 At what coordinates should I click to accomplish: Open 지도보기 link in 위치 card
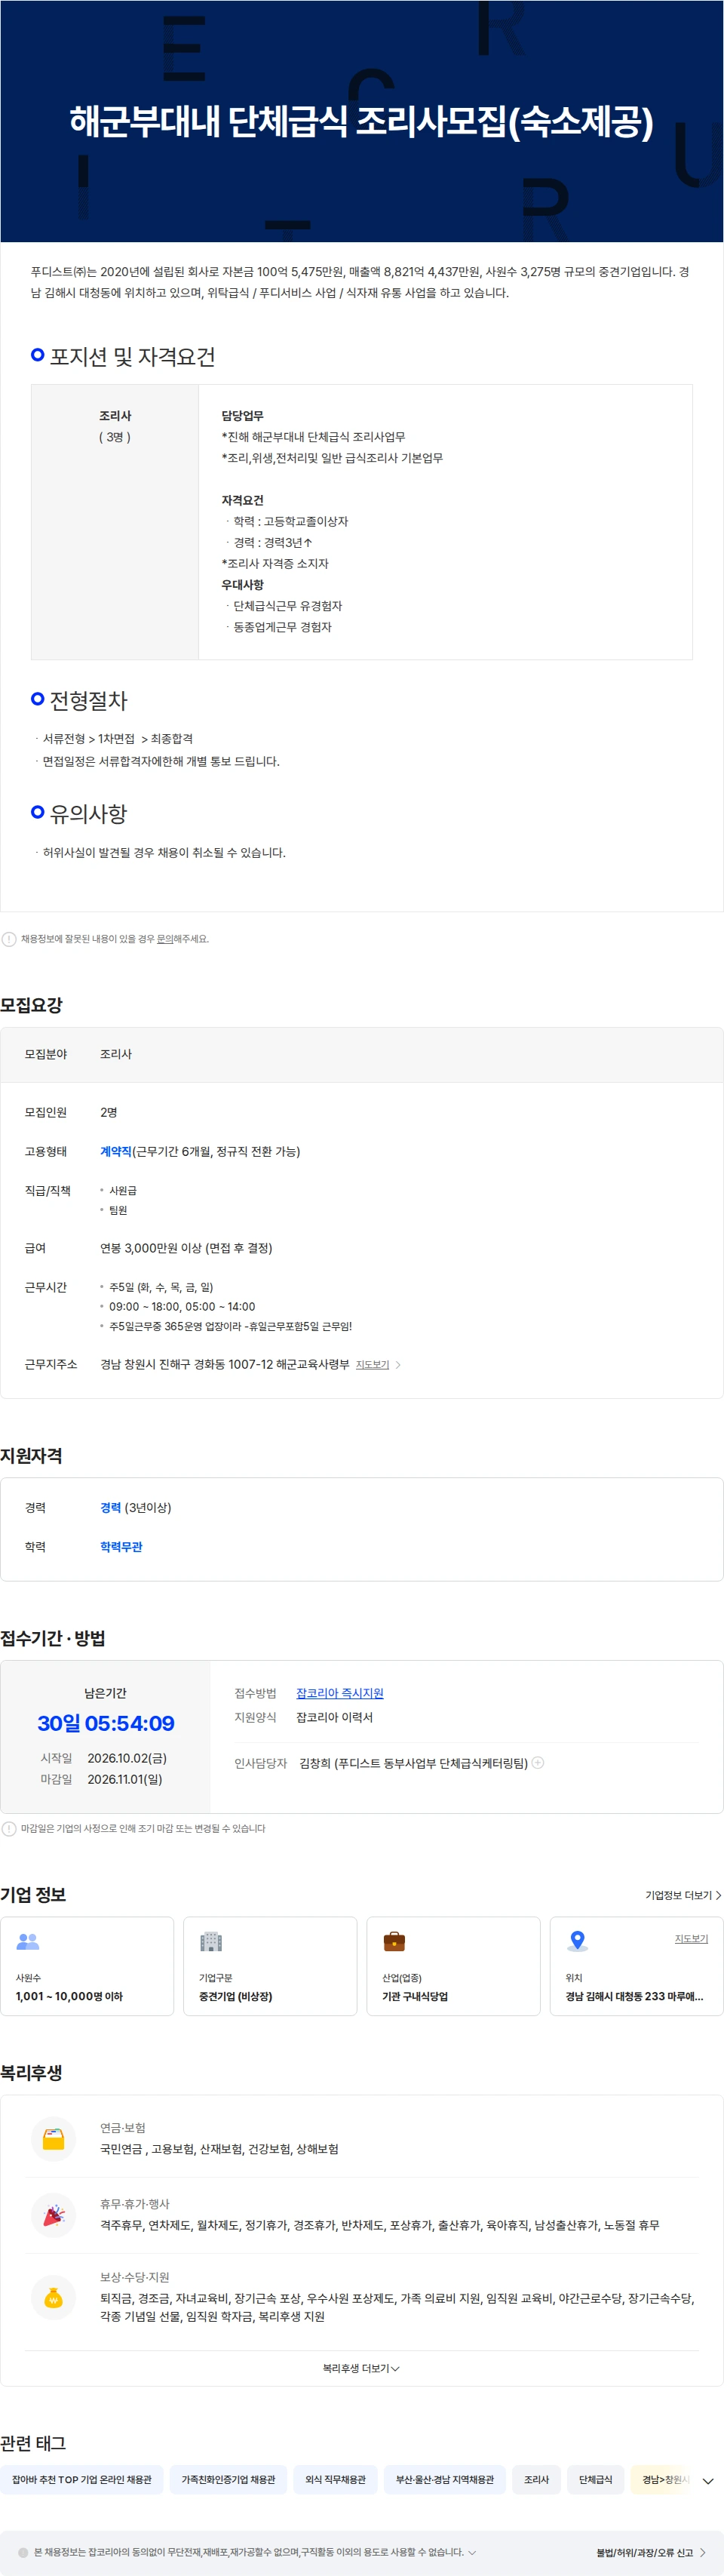pyautogui.click(x=691, y=1939)
